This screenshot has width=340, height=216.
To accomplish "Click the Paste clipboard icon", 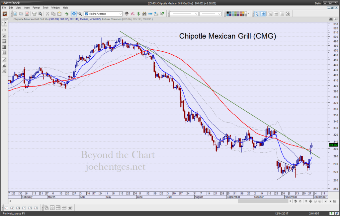I will 59,14.
